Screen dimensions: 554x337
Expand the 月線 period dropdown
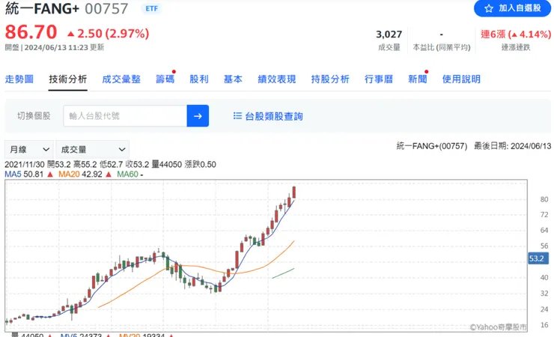[29, 150]
